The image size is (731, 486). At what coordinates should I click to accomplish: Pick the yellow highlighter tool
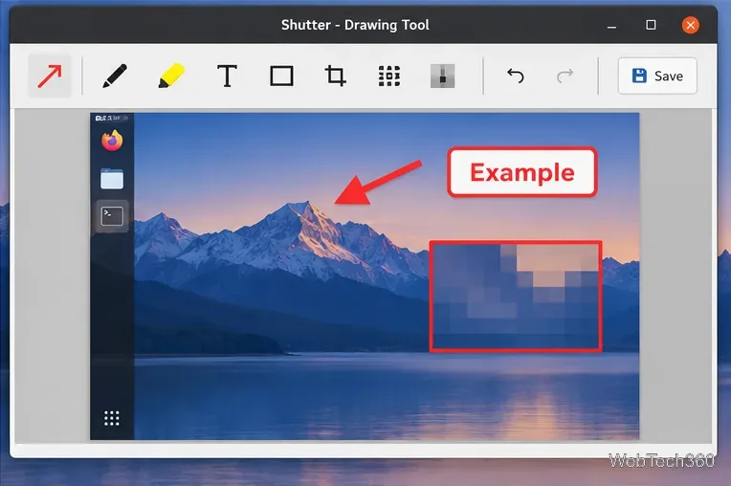click(171, 76)
